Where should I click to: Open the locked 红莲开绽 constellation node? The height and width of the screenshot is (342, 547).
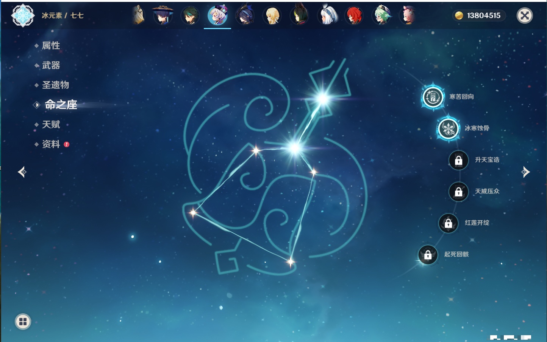point(448,223)
